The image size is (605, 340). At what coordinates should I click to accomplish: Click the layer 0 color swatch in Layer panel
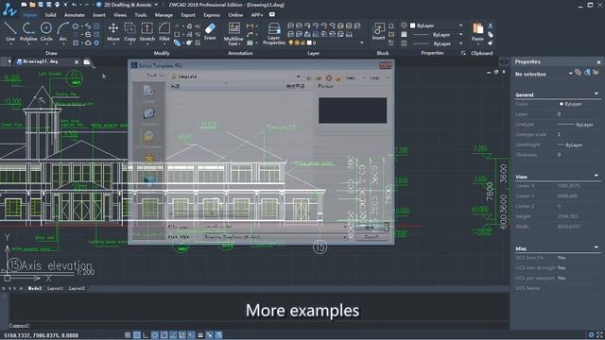pyautogui.click(x=309, y=42)
